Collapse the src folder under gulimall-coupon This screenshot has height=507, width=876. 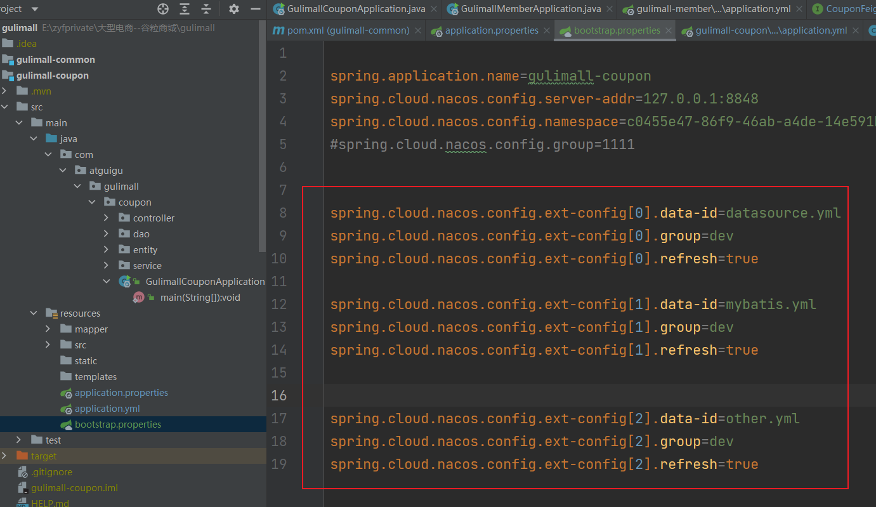pos(5,107)
